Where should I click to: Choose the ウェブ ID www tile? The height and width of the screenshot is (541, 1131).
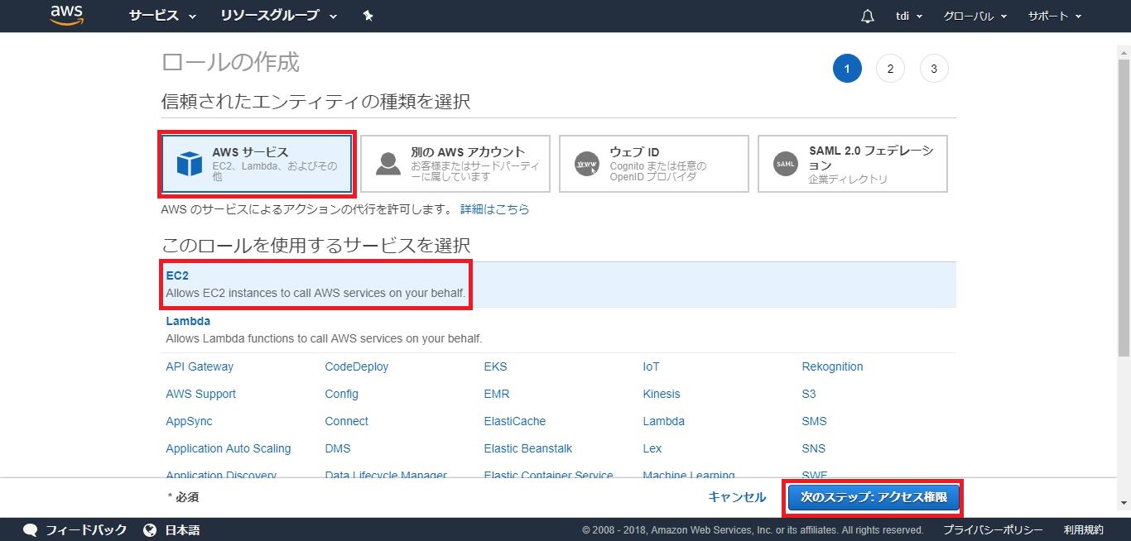click(x=653, y=164)
